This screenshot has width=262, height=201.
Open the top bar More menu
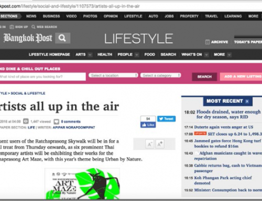click(253, 16)
